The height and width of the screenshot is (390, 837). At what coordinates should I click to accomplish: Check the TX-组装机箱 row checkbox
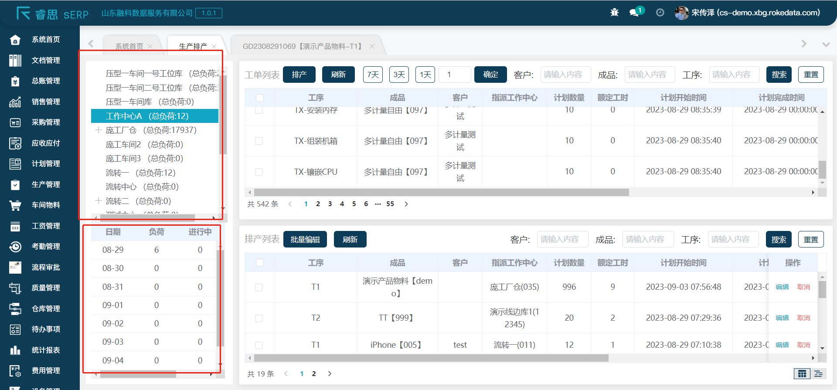click(259, 141)
